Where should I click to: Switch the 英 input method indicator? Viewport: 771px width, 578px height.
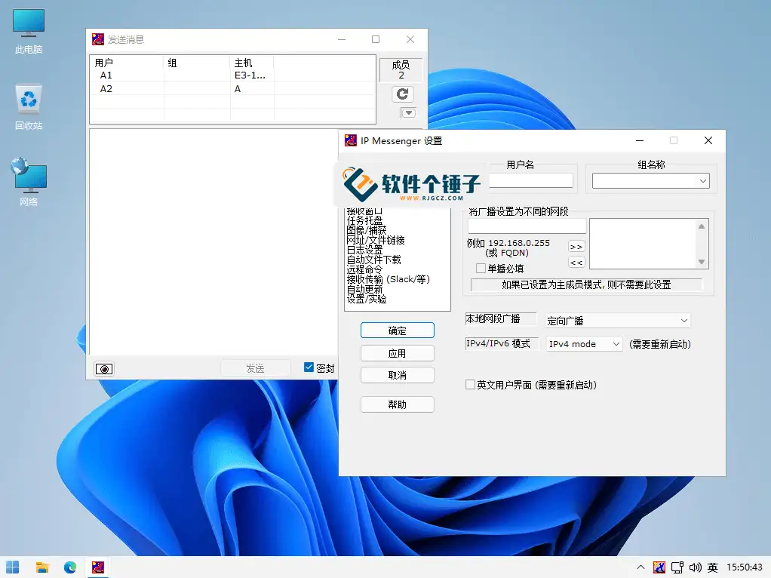point(713,567)
